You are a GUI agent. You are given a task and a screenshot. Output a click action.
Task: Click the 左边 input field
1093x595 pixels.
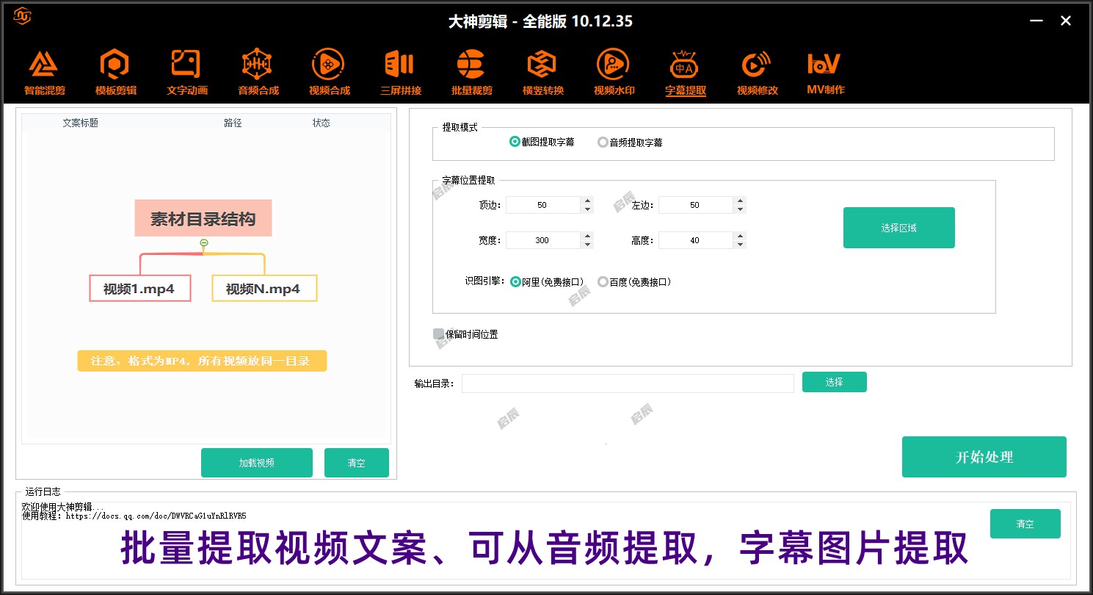(695, 205)
